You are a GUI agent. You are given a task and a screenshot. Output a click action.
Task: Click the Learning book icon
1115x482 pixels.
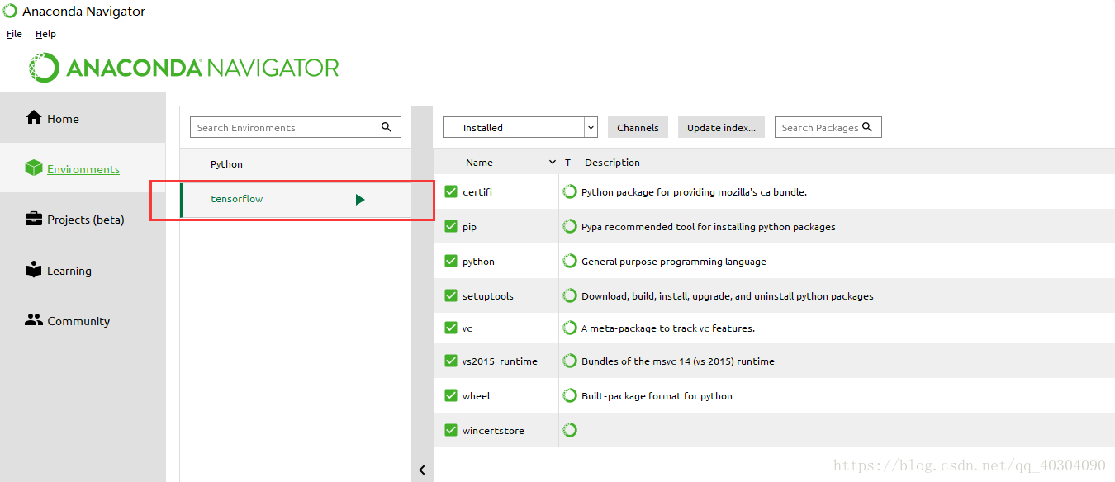pos(33,270)
